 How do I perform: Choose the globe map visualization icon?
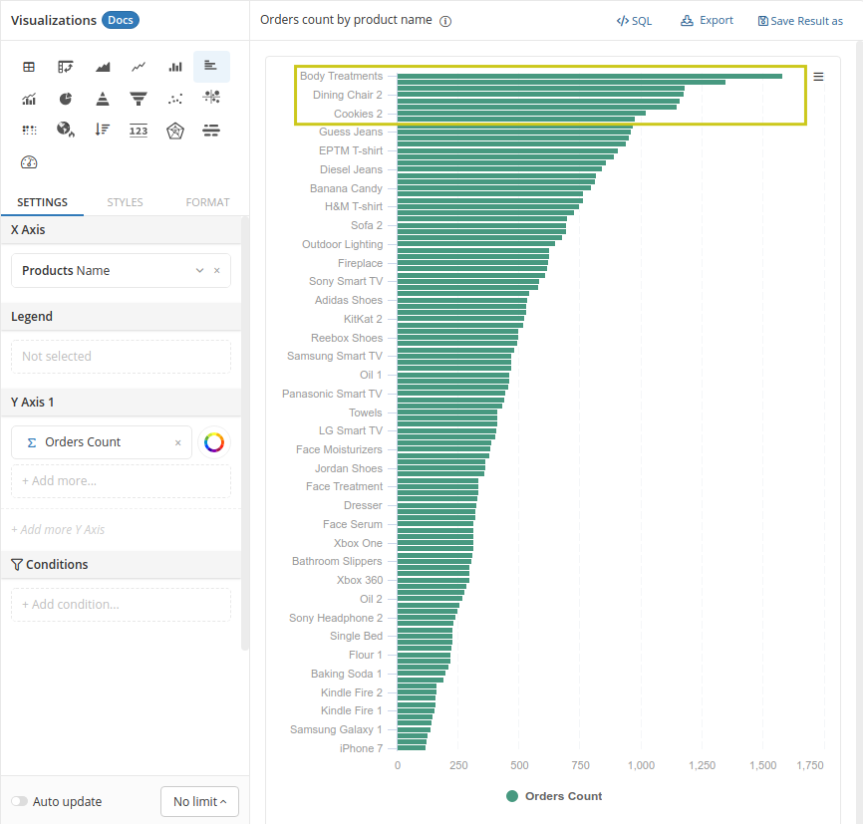66,130
